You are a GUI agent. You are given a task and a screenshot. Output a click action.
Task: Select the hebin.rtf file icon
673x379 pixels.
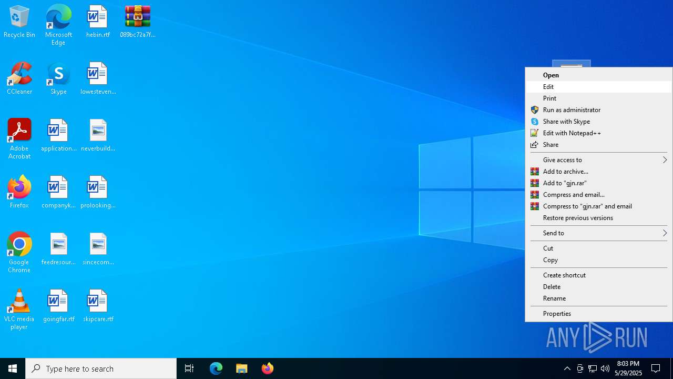(x=98, y=22)
